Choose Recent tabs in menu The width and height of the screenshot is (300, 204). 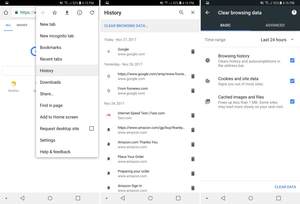click(67, 59)
